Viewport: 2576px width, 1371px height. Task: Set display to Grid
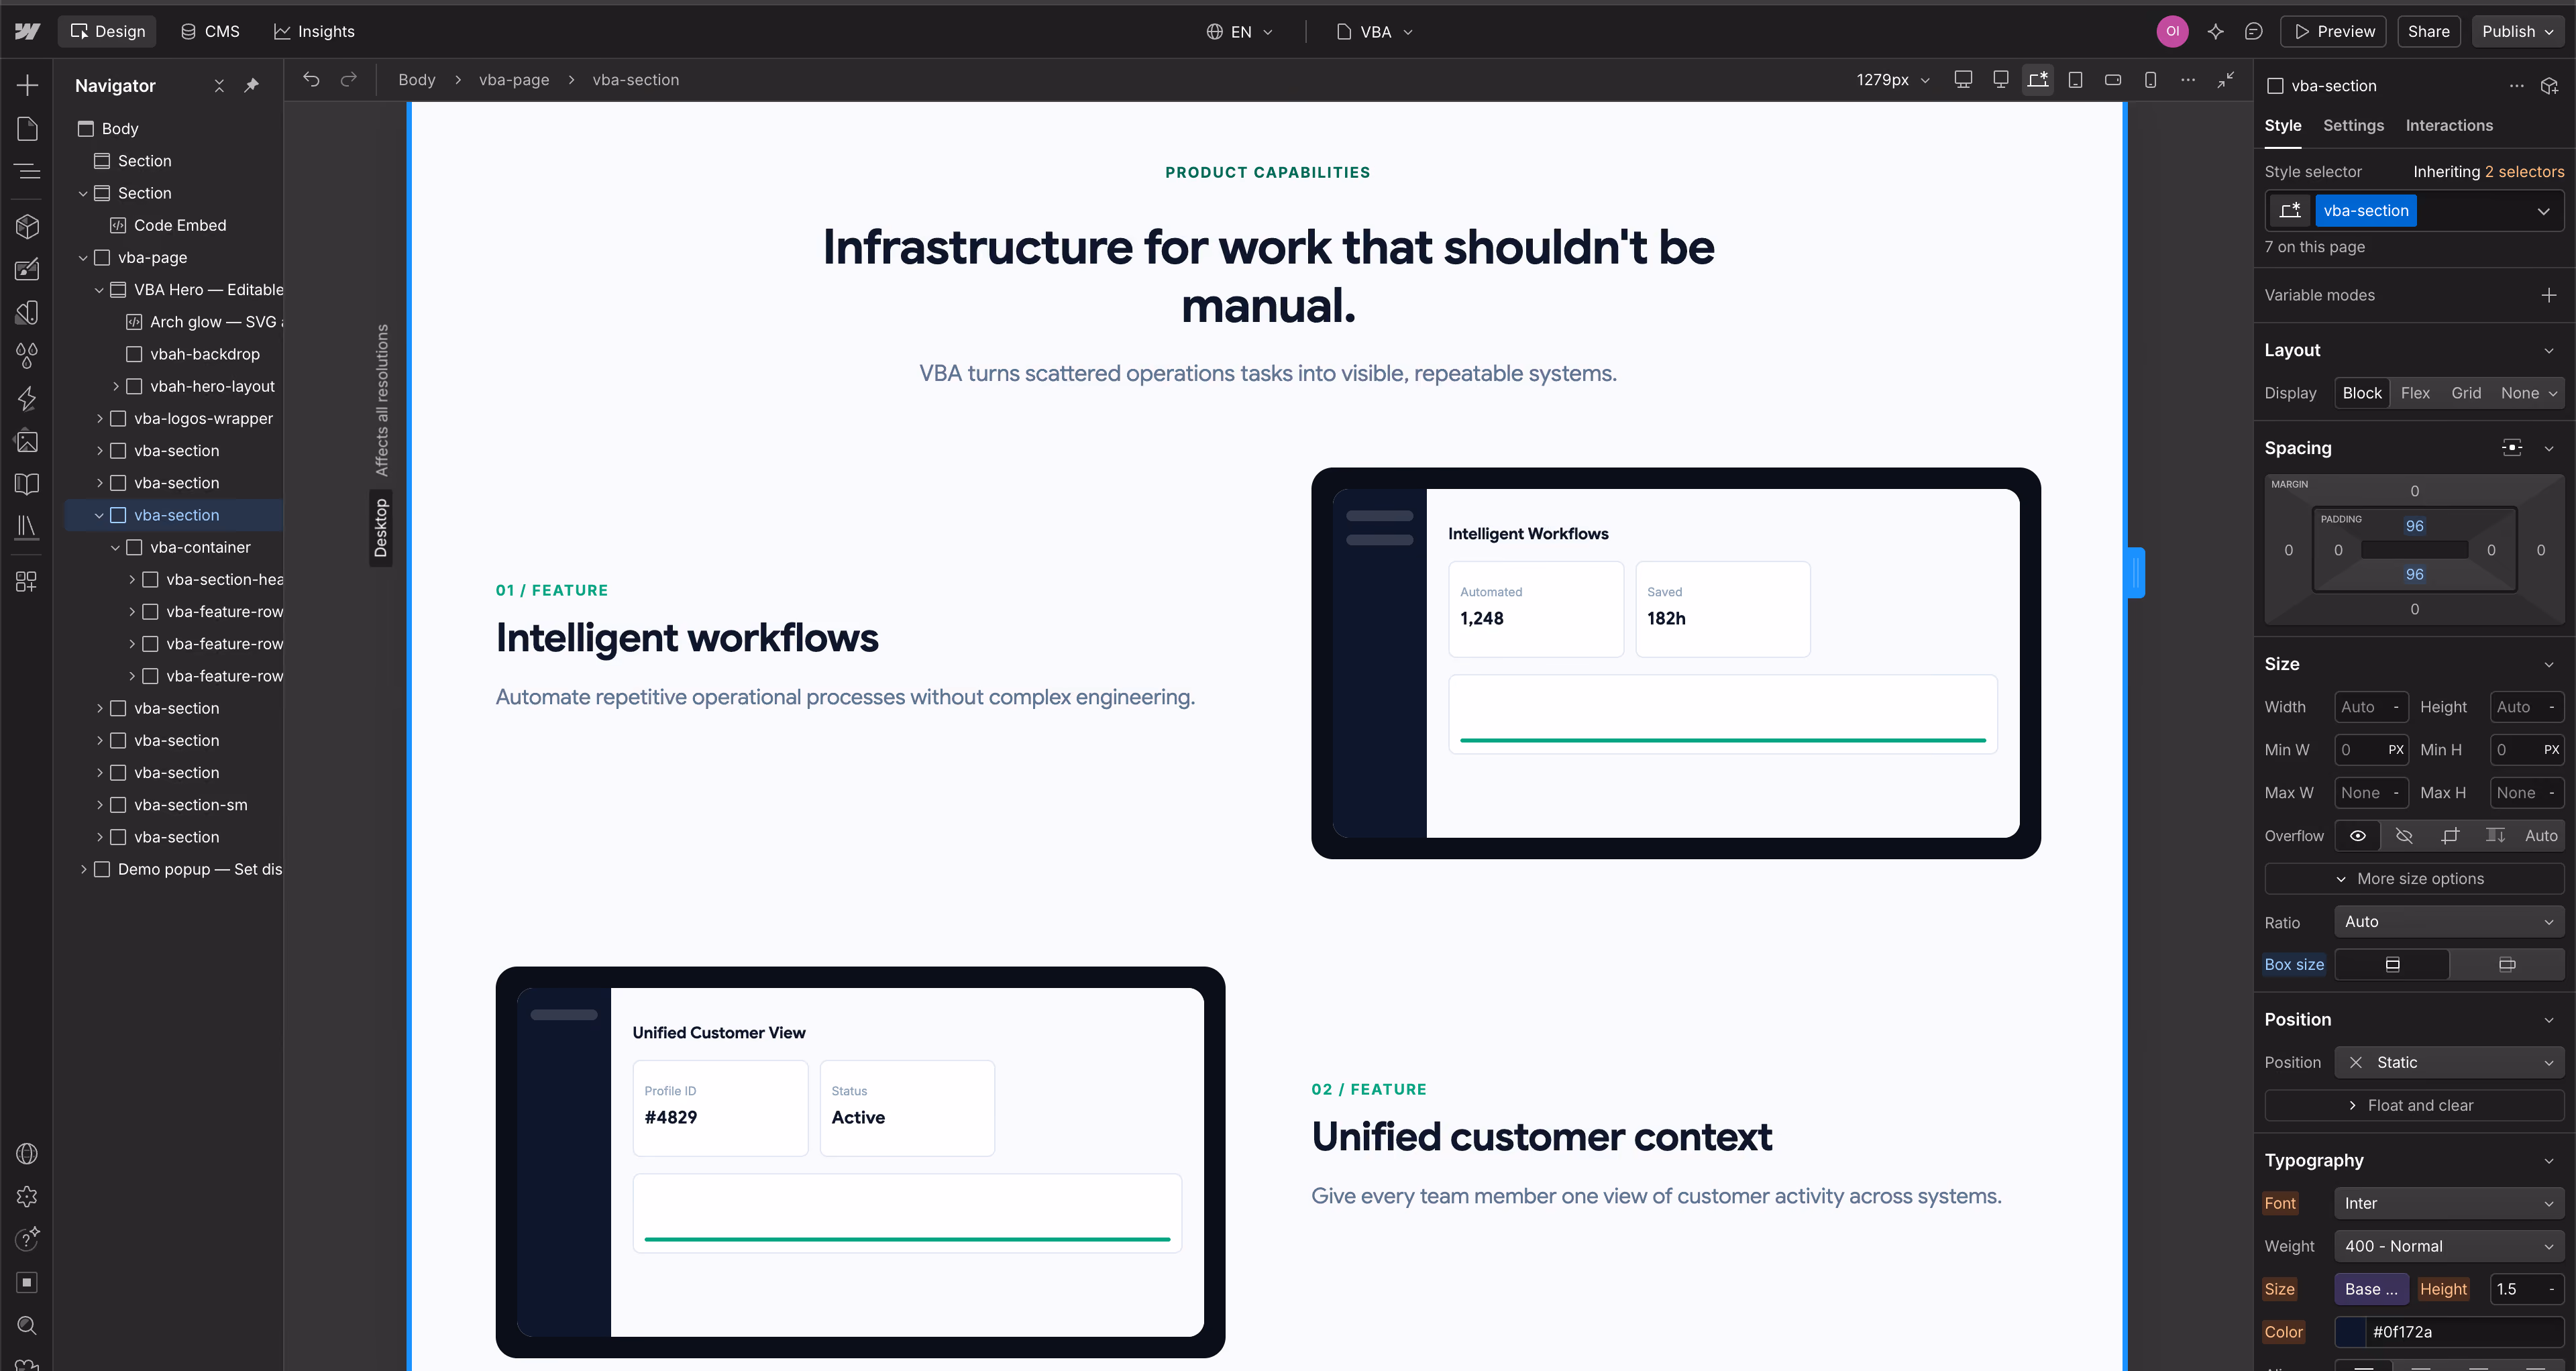coord(2466,393)
